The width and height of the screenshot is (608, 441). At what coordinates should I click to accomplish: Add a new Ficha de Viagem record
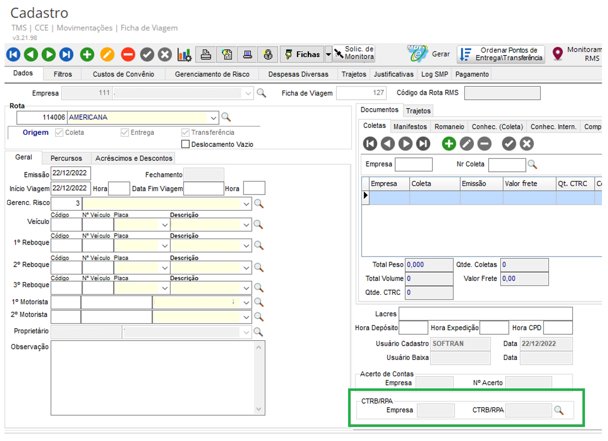click(x=87, y=55)
